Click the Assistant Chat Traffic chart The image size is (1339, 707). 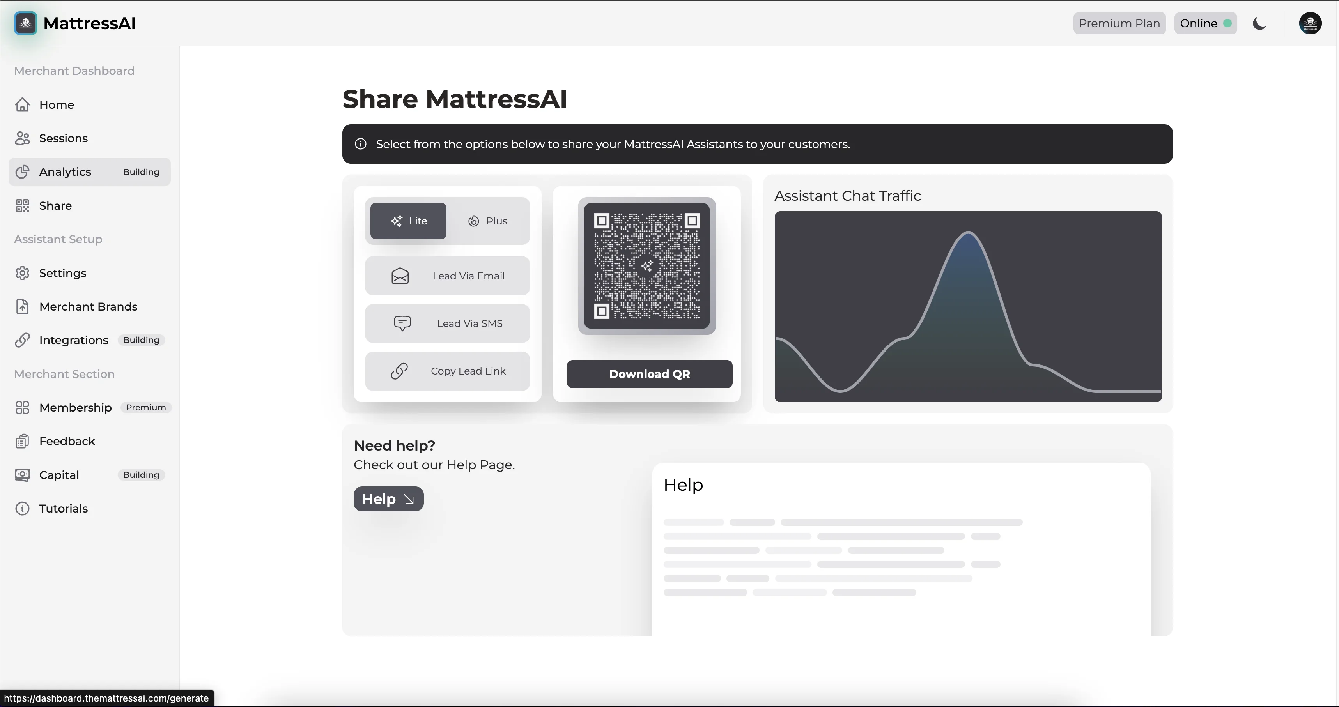click(x=968, y=306)
